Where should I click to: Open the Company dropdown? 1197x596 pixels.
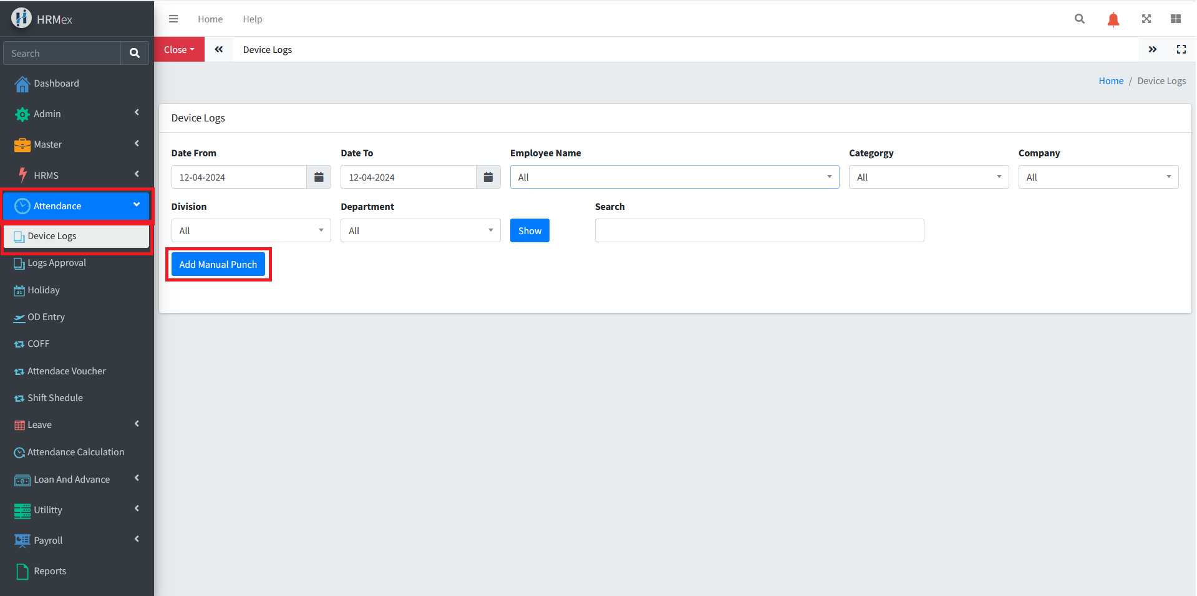[x=1097, y=177]
